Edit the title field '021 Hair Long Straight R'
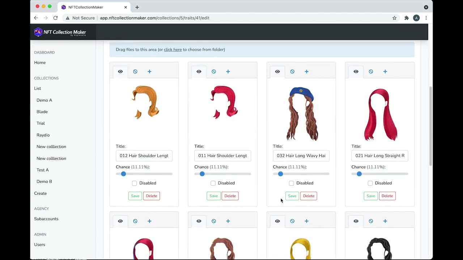 click(379, 156)
